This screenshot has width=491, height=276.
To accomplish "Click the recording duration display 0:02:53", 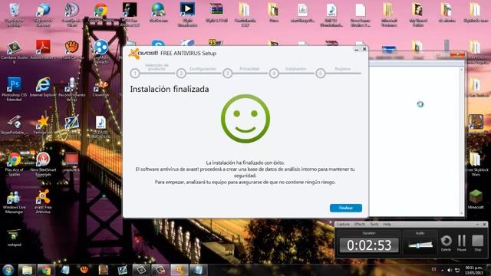I will pyautogui.click(x=369, y=245).
